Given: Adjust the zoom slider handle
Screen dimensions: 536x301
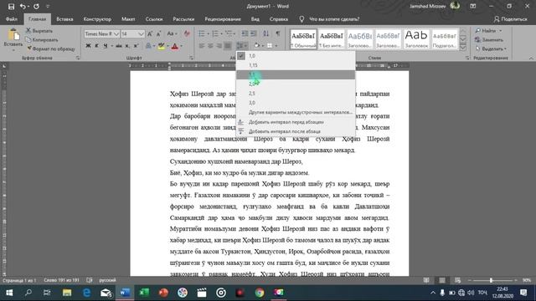Looking at the screenshot, I should tap(491, 280).
